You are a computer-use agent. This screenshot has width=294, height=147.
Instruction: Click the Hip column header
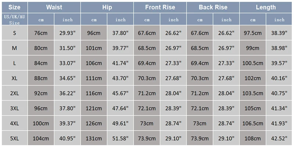click(107, 7)
